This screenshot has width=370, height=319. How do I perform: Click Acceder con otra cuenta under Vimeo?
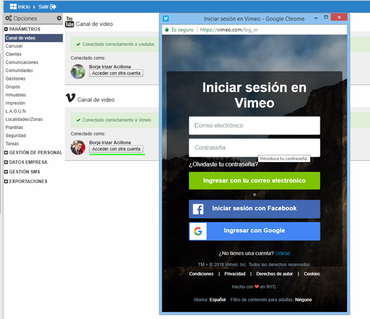pos(116,149)
